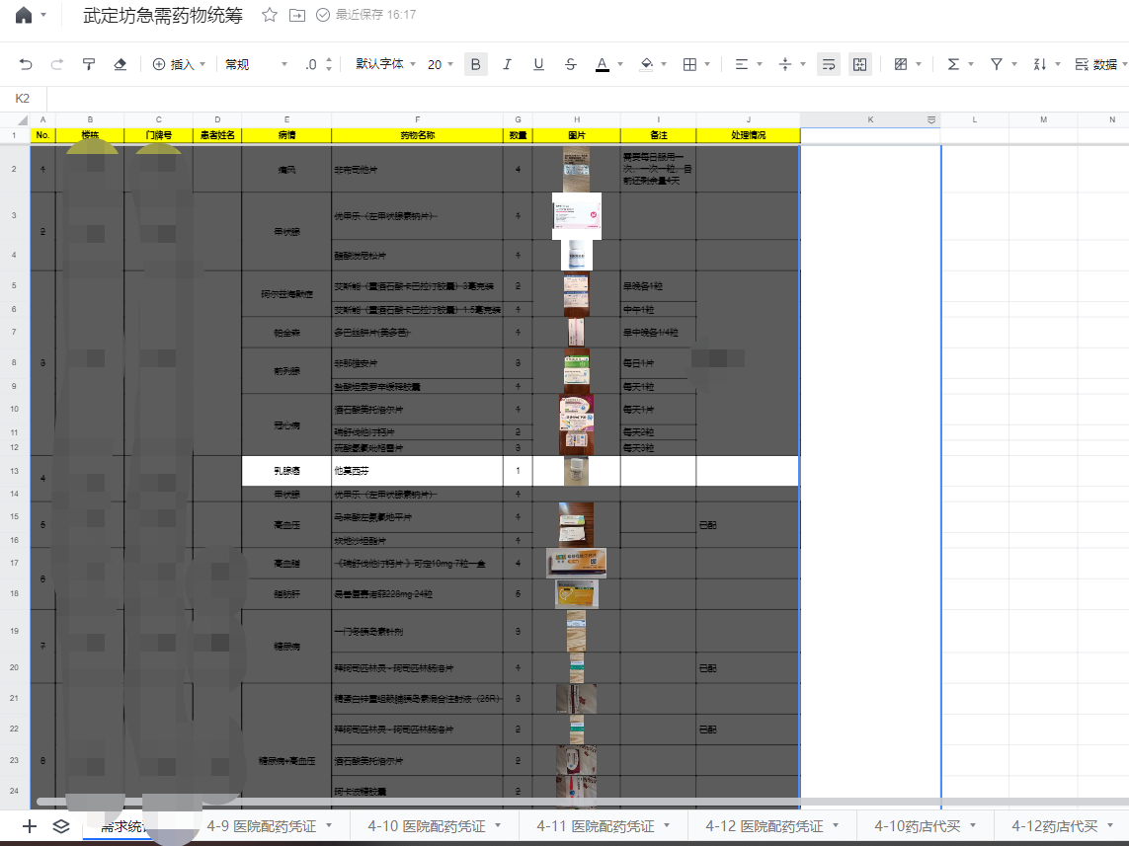Open the cell borders tool

(x=689, y=65)
